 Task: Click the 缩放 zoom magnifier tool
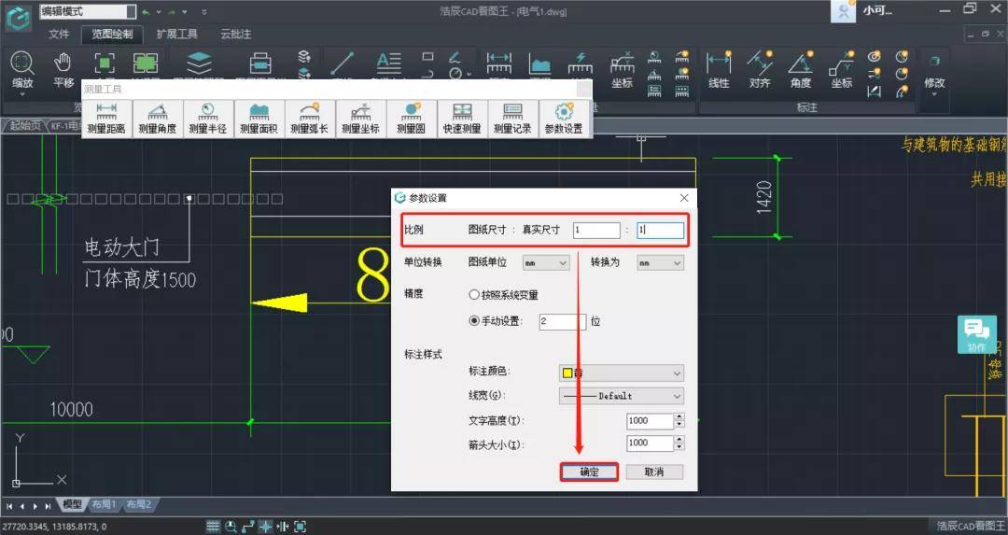(21, 69)
